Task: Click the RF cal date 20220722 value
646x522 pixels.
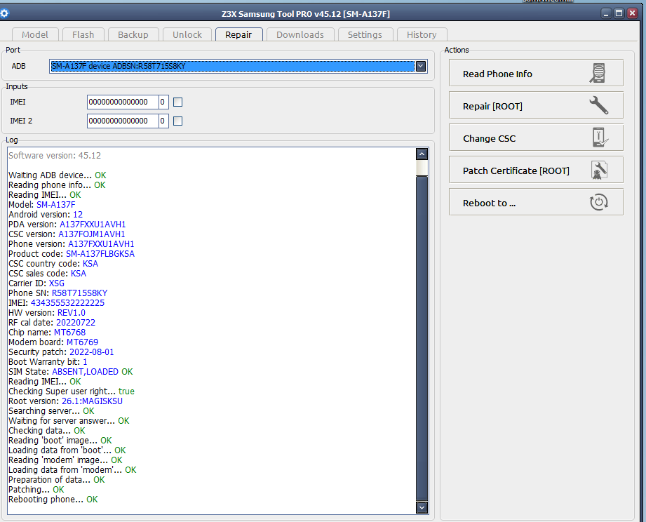Action: coord(75,323)
